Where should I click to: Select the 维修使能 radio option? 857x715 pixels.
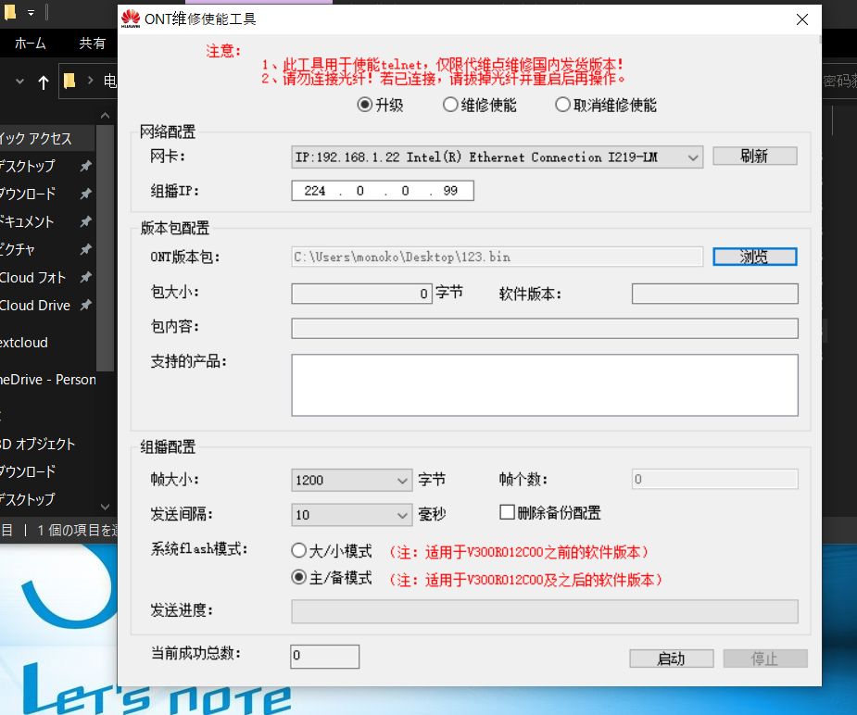(451, 105)
